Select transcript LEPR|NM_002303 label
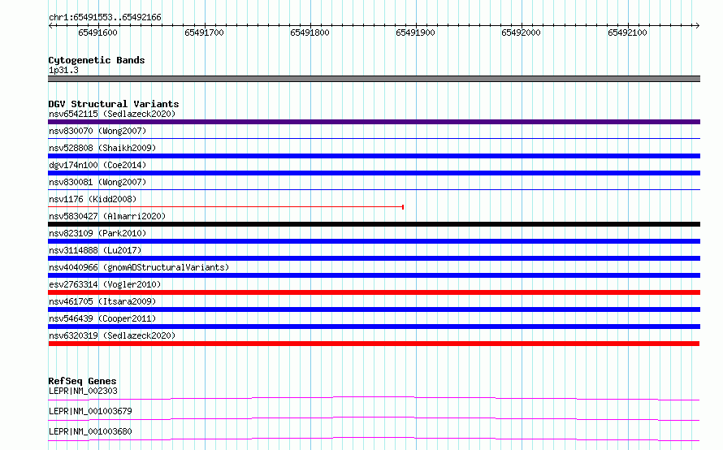 pos(83,391)
